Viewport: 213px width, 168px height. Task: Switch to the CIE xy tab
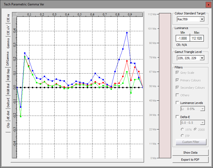click(8, 18)
